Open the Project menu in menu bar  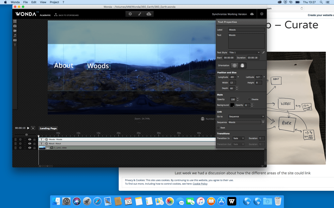click(54, 2)
